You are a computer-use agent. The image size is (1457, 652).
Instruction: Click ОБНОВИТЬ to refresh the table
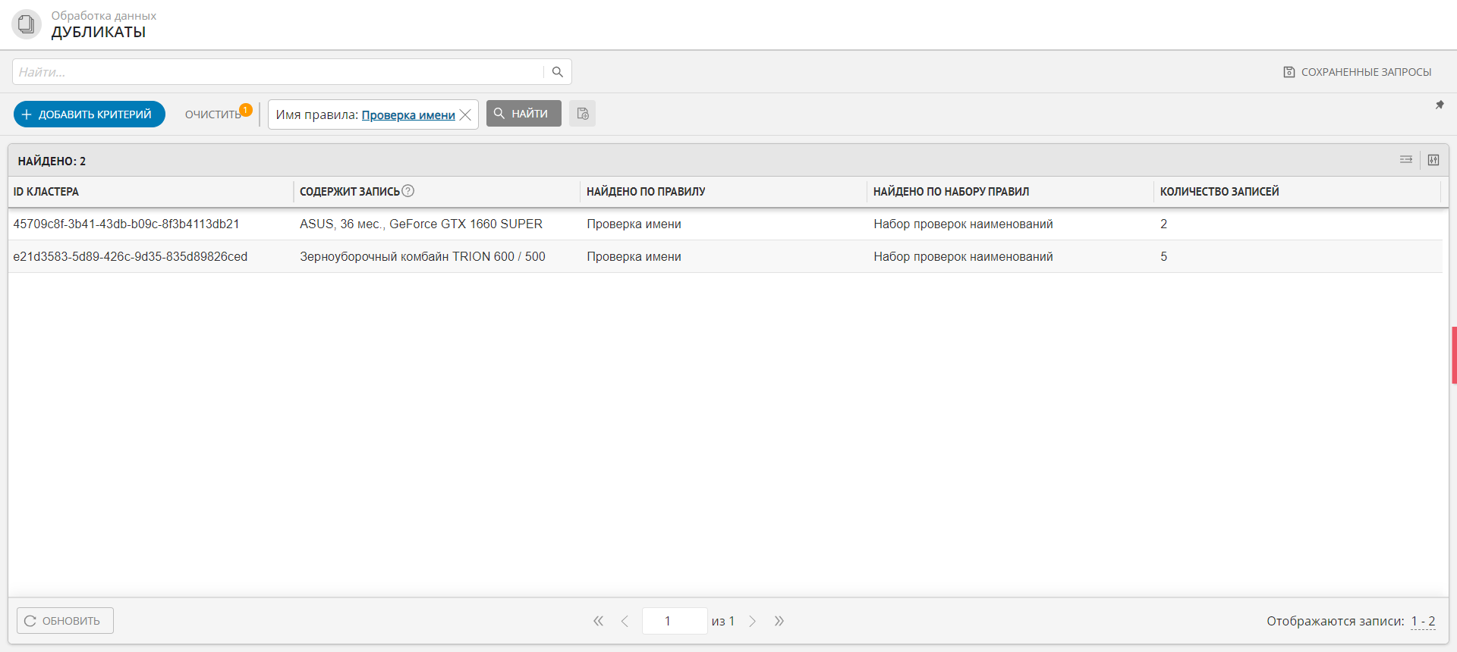click(65, 621)
